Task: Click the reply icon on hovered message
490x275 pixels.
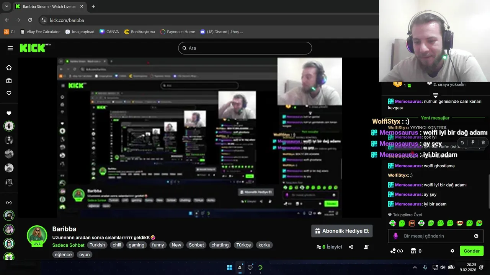Action: click(x=462, y=142)
